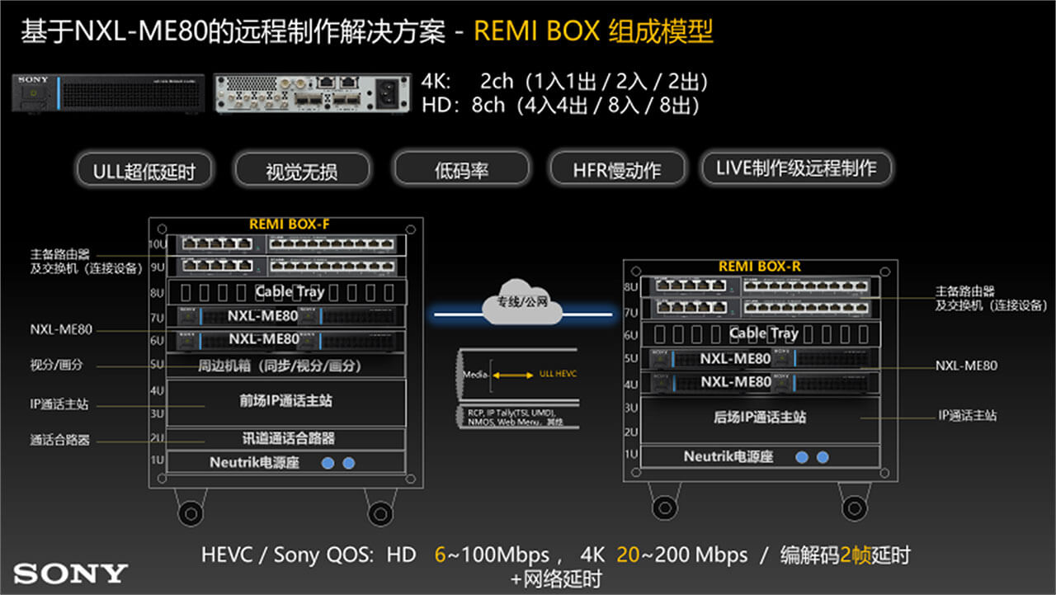1056x595 pixels.
Task: Click the 7U NXL-ME80 unit in REMI BOX-F
Action: (x=287, y=316)
